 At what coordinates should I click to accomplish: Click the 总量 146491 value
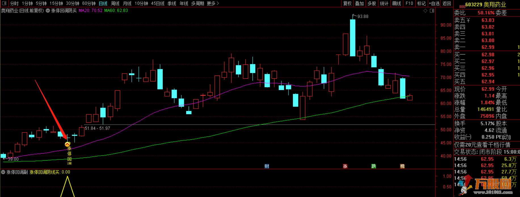click(486, 109)
